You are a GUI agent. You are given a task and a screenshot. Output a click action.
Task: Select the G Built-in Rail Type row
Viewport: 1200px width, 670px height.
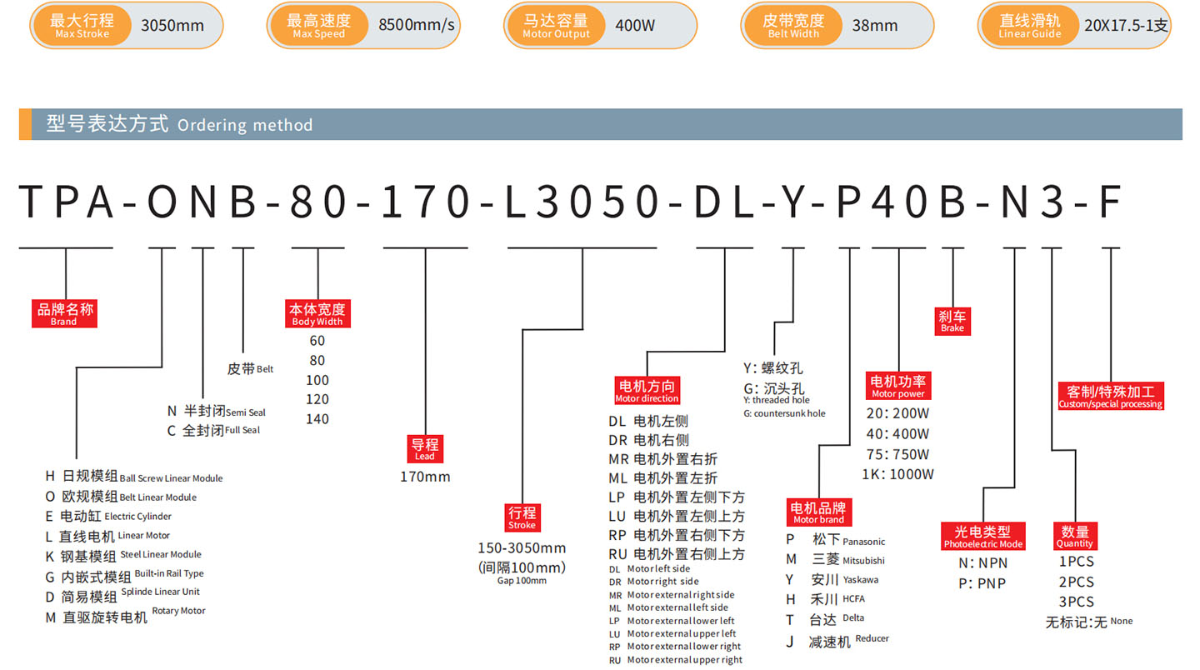point(125,576)
